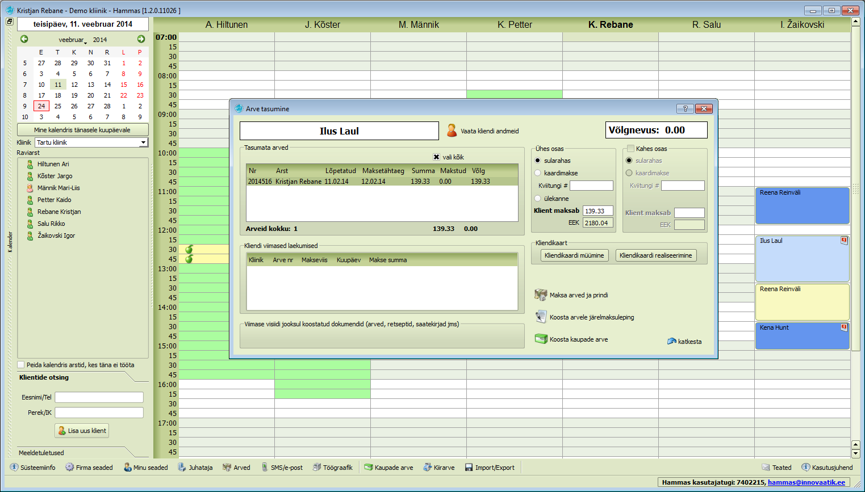Click the 'Lisa uus klient' button
Image resolution: width=865 pixels, height=492 pixels.
tap(82, 431)
